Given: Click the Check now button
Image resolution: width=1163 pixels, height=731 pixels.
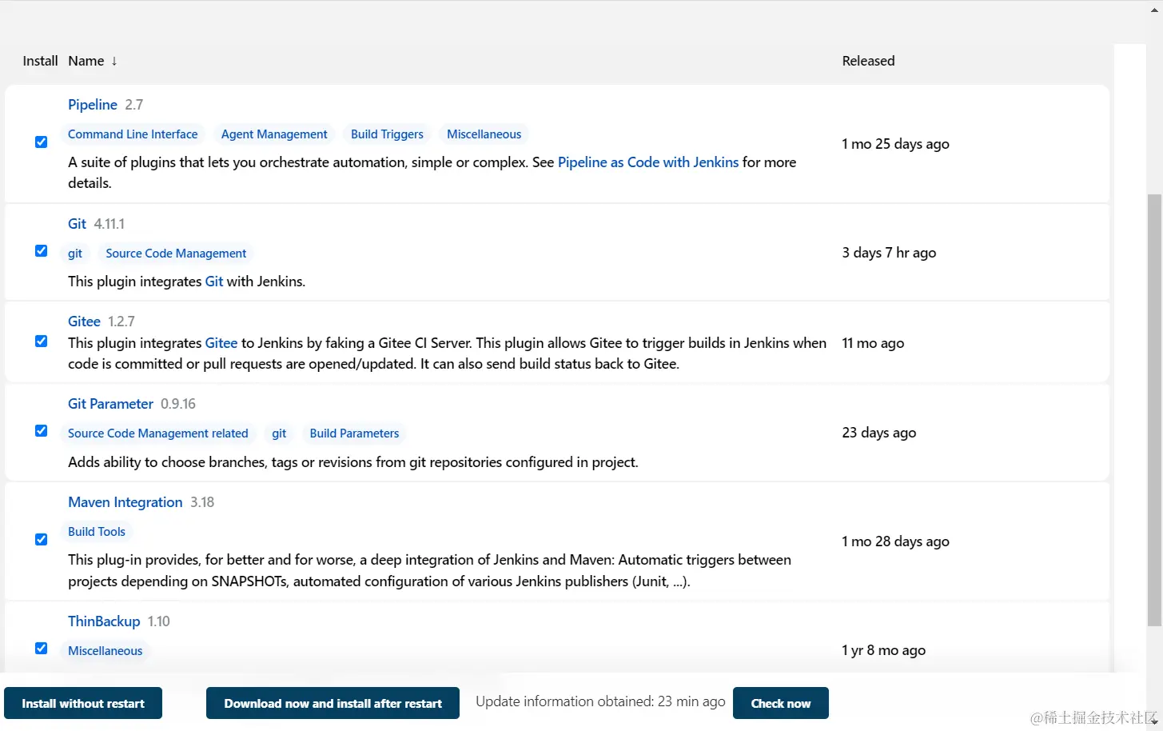Looking at the screenshot, I should 781,703.
